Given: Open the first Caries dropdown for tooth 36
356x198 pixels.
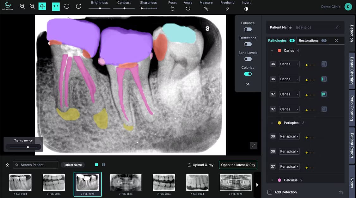Looking at the screenshot, I should click(x=289, y=64).
